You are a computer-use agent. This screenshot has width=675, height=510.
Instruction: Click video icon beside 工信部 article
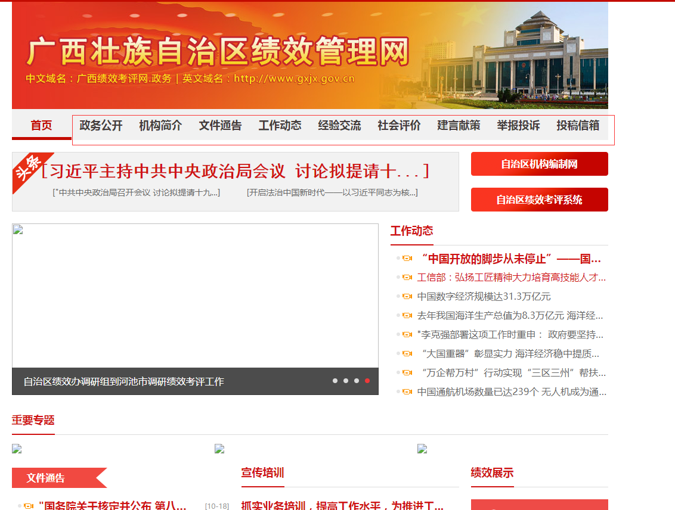[x=407, y=278]
